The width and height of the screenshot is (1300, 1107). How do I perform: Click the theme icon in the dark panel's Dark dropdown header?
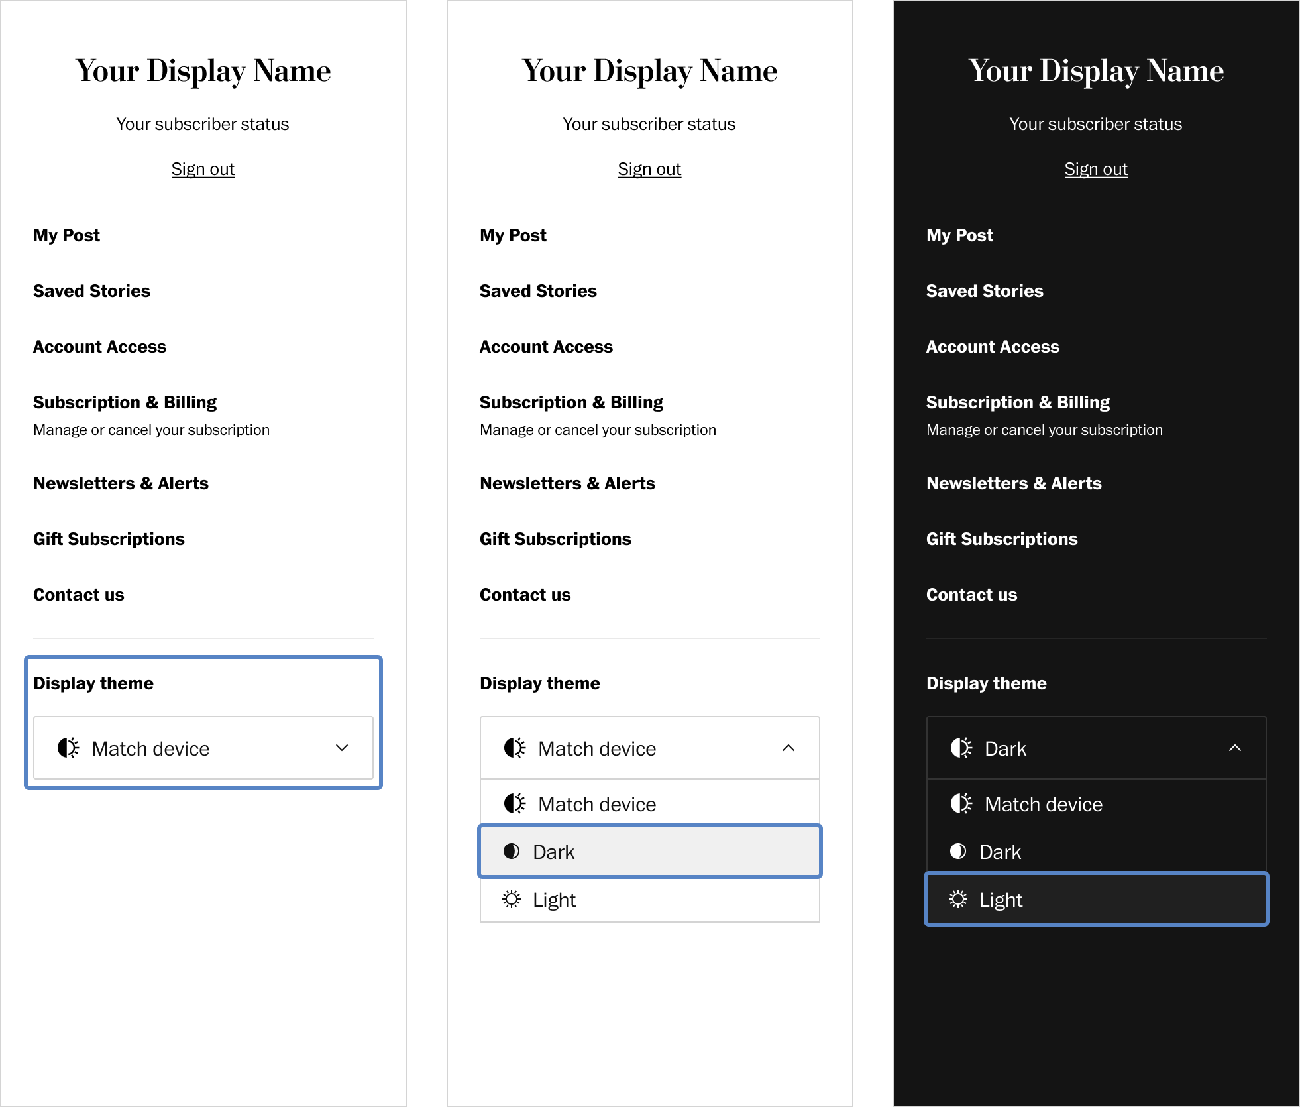pyautogui.click(x=961, y=748)
